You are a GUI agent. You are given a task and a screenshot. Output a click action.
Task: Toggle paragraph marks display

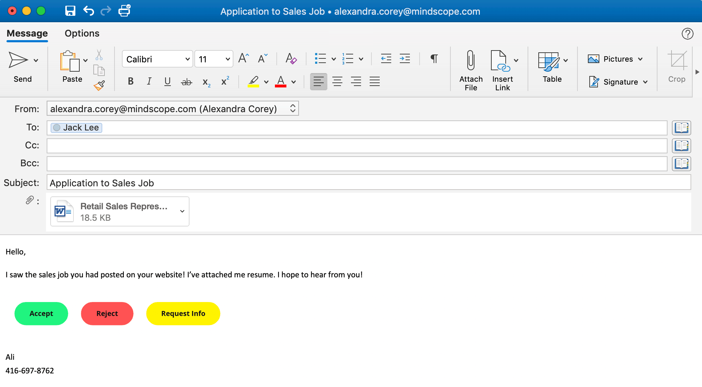click(x=434, y=58)
